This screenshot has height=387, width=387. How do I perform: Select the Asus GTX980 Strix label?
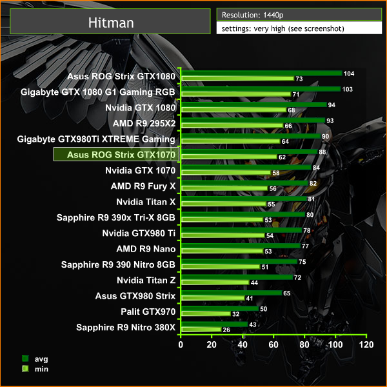(x=135, y=296)
